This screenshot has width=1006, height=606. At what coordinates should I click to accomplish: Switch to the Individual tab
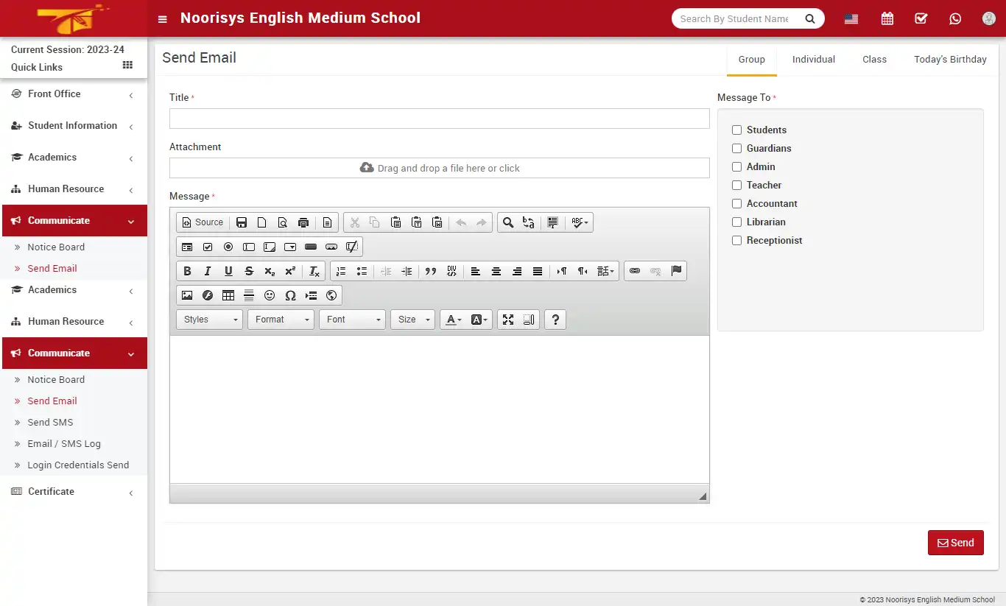tap(813, 59)
